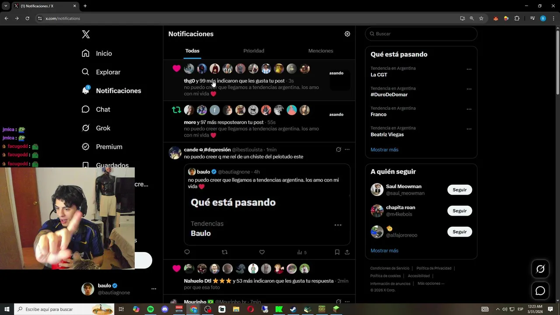
Task: Open the thg0 likes notification
Action: [259, 80]
